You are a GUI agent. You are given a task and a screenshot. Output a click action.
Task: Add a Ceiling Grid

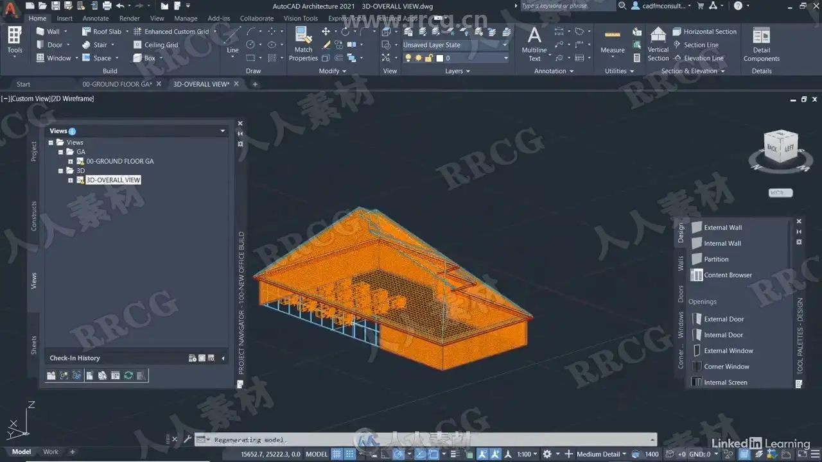pos(155,45)
